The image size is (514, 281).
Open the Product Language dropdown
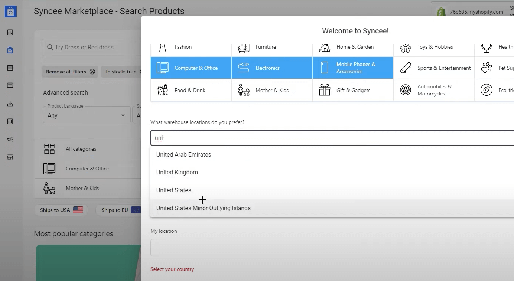tap(86, 115)
